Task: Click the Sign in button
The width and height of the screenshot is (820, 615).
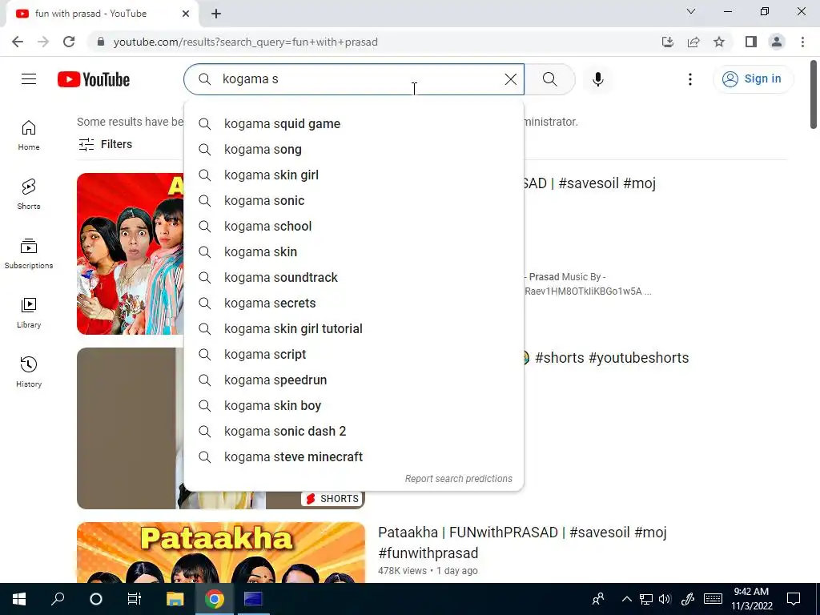Action: [x=753, y=79]
